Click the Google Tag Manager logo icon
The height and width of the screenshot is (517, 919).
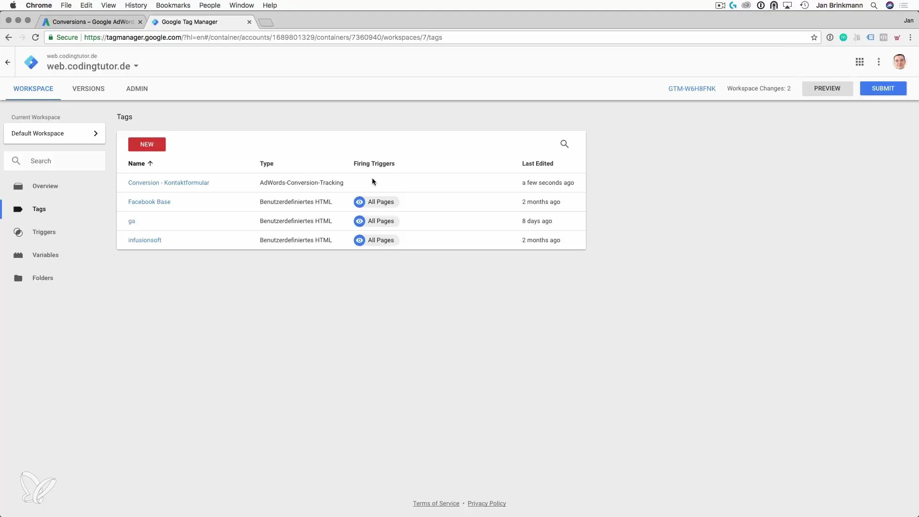click(x=31, y=62)
